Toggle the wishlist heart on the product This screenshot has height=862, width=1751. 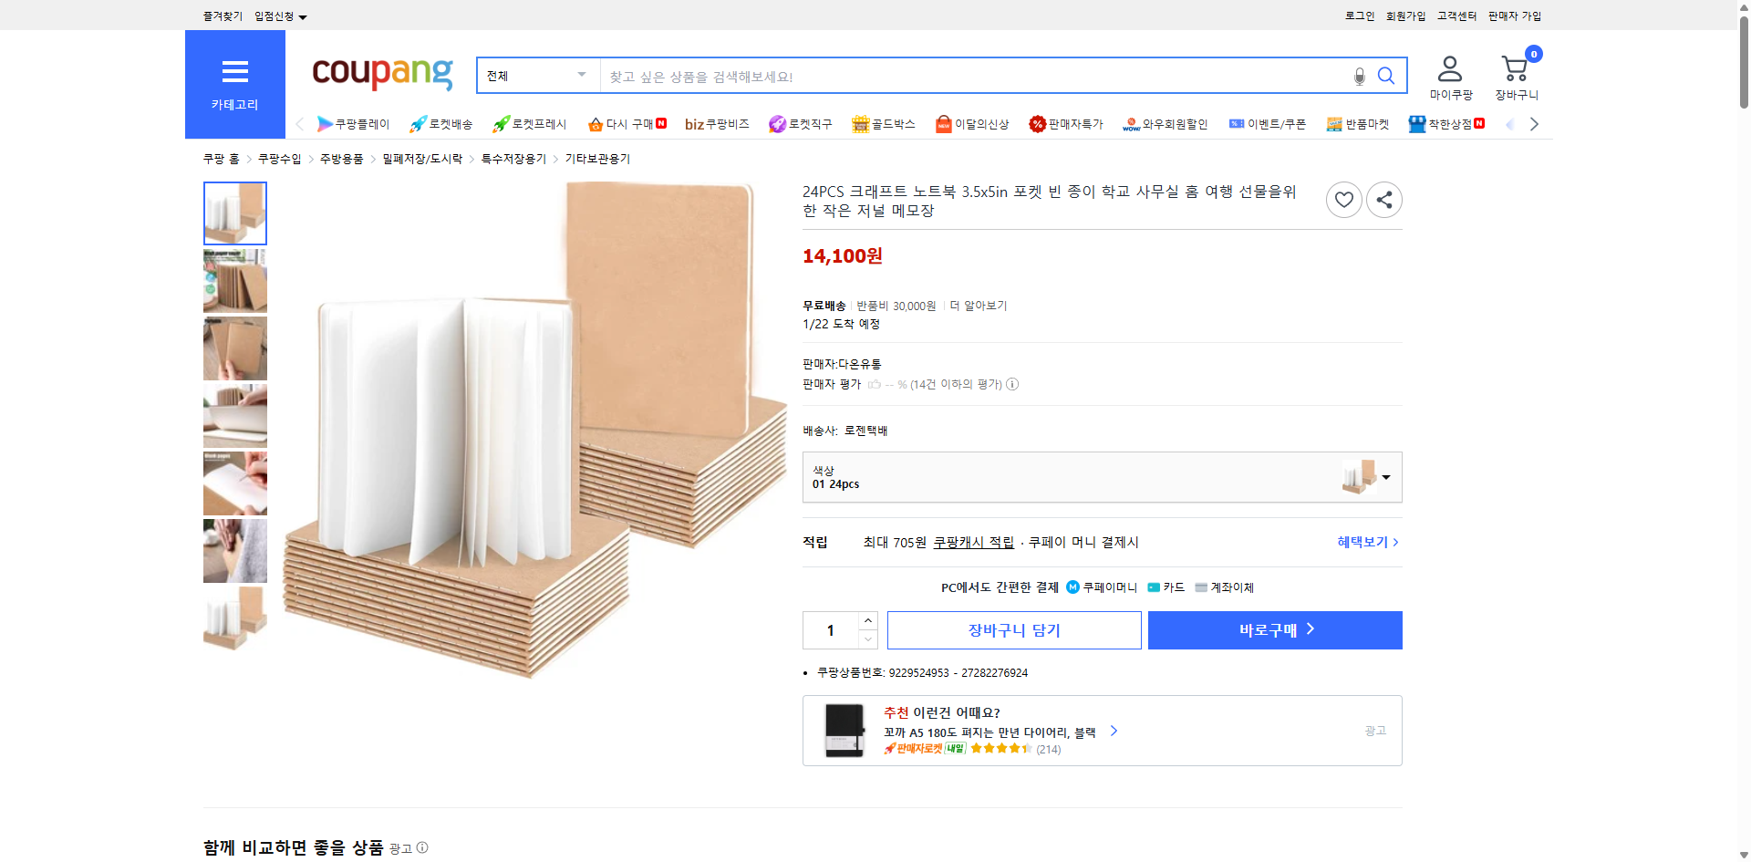[1343, 199]
